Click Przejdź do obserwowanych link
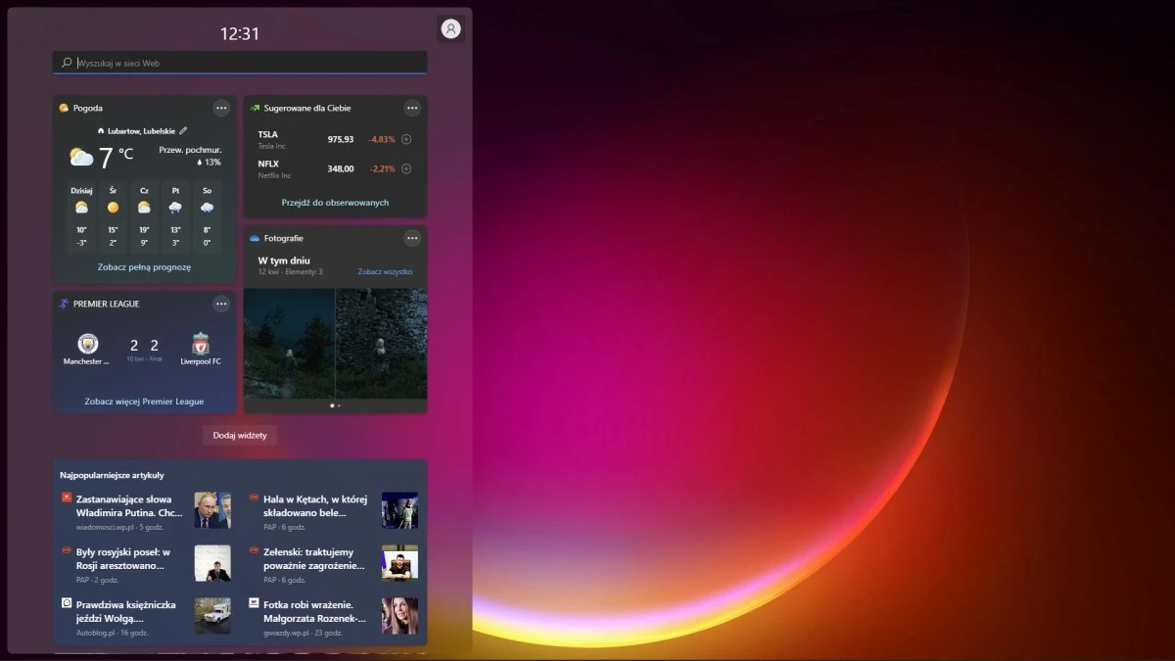The height and width of the screenshot is (661, 1175). pos(334,202)
